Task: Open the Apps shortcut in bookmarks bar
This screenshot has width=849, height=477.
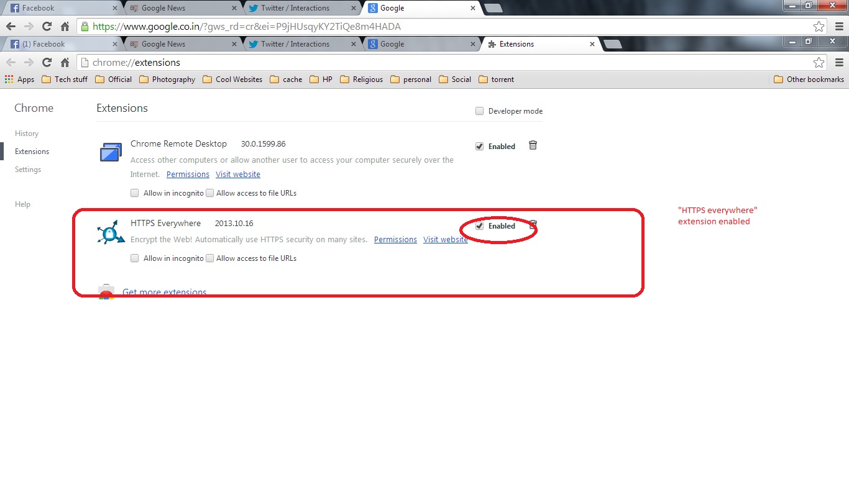Action: point(19,79)
